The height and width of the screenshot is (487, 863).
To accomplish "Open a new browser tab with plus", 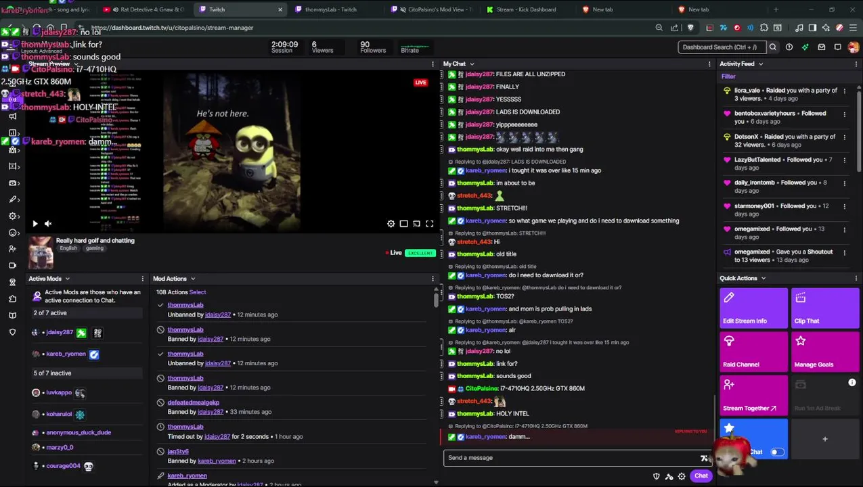I will (x=776, y=9).
